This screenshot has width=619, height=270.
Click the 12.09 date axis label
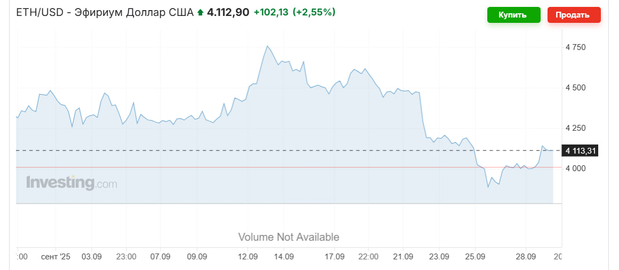[x=248, y=256]
